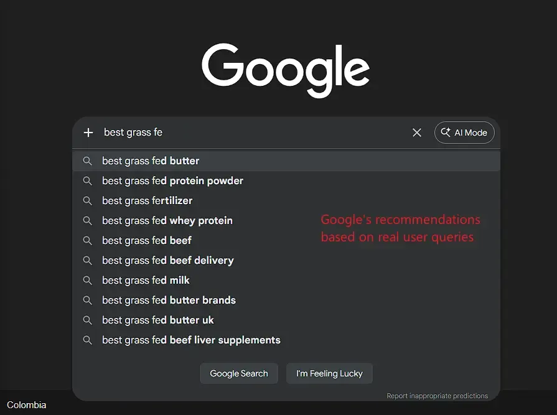557x415 pixels.
Task: Select the 'best grass fed beef liver supplements' suggestion
Action: [x=190, y=340]
